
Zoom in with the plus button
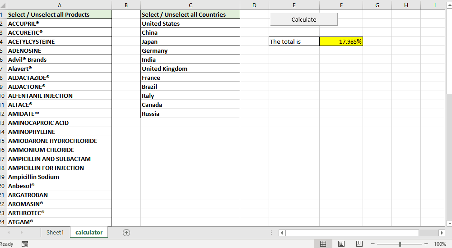click(x=426, y=243)
